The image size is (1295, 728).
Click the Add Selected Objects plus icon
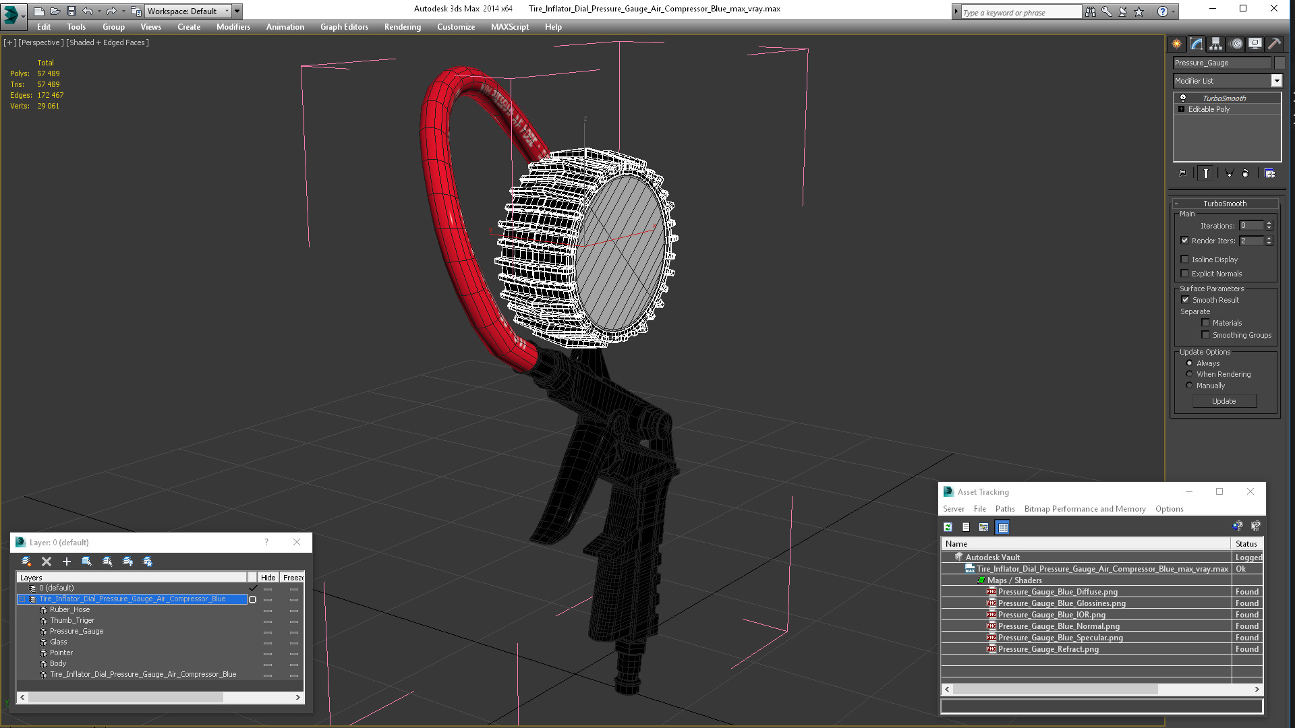(x=66, y=562)
